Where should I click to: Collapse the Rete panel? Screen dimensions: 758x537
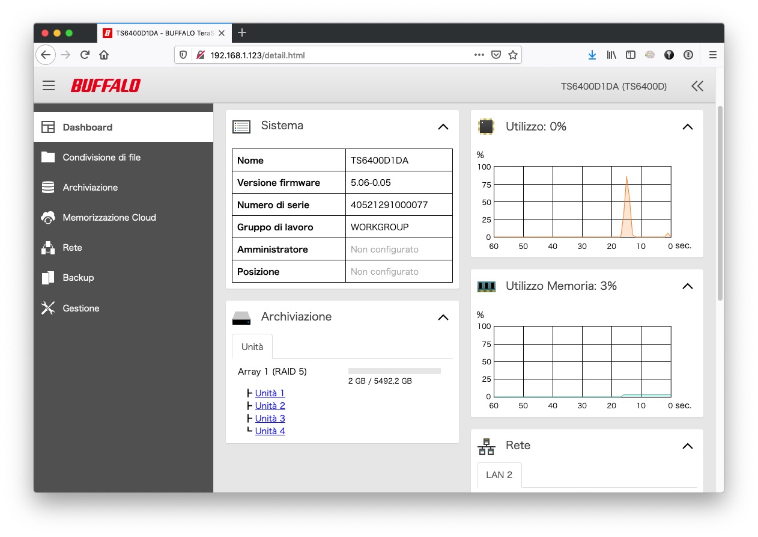tap(688, 446)
